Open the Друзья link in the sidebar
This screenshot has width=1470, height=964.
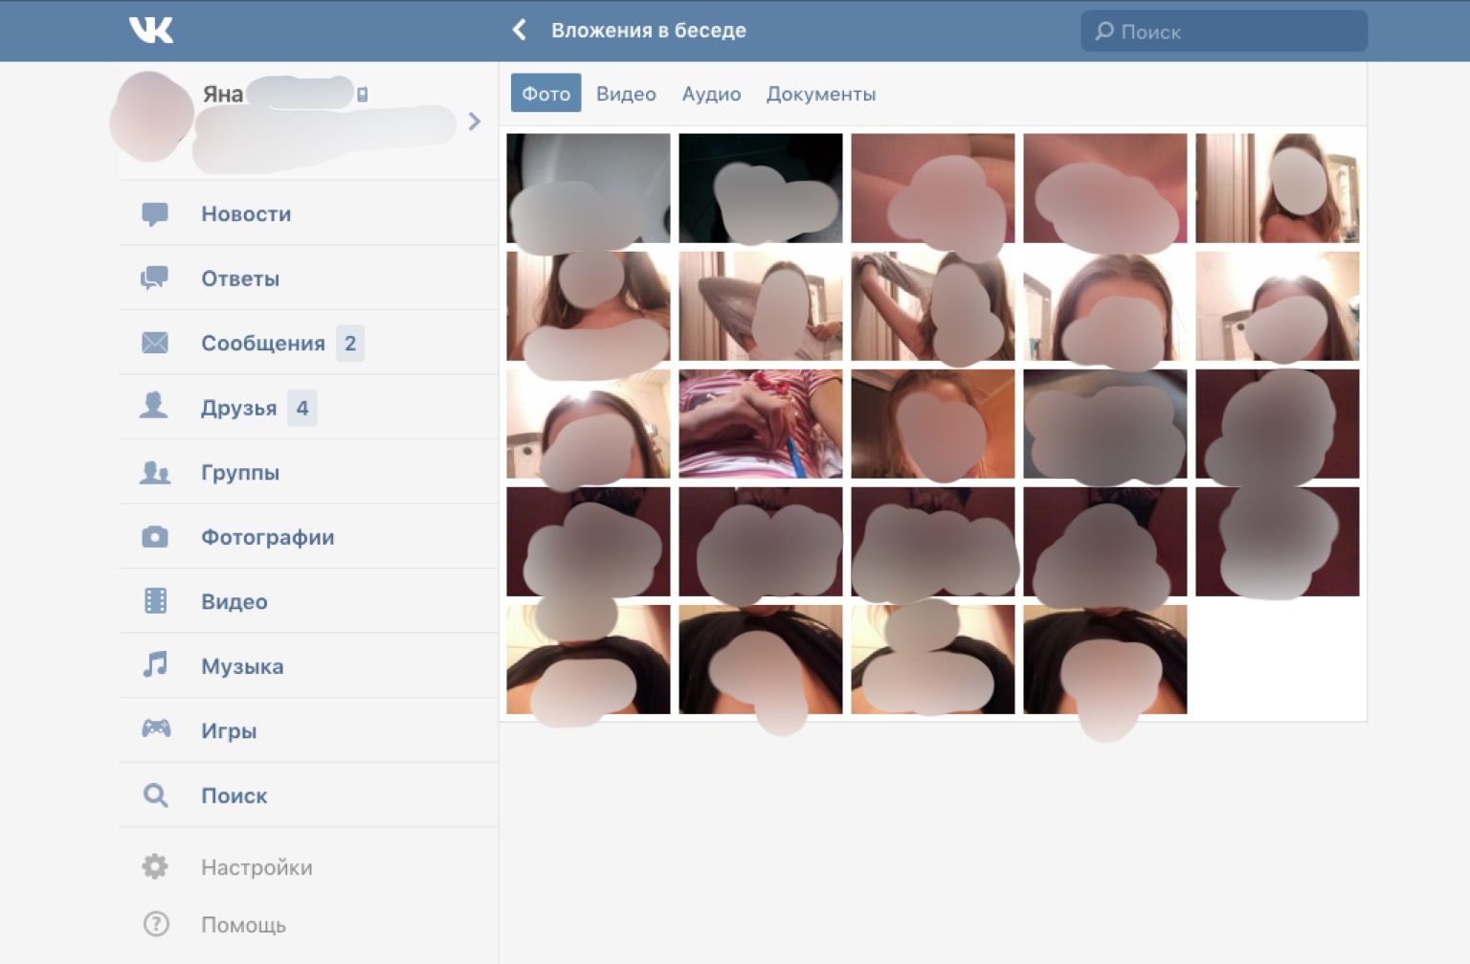(238, 408)
